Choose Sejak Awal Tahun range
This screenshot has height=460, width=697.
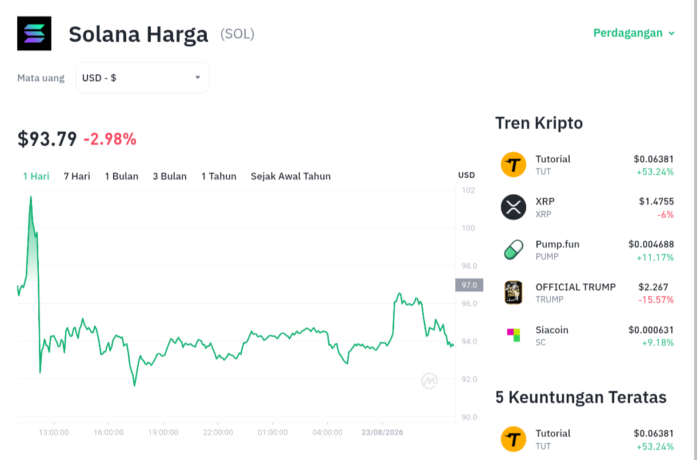tap(291, 176)
